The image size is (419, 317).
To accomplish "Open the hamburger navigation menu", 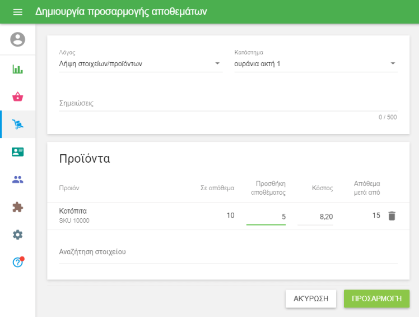I will click(17, 12).
